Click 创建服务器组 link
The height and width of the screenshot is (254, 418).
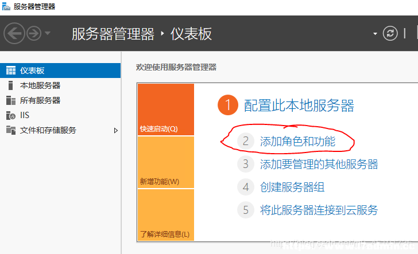(x=292, y=187)
